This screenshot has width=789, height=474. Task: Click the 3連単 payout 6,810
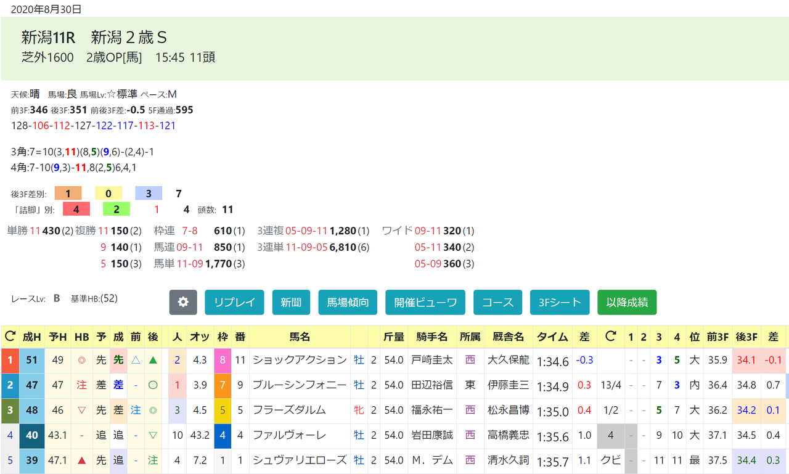[343, 247]
